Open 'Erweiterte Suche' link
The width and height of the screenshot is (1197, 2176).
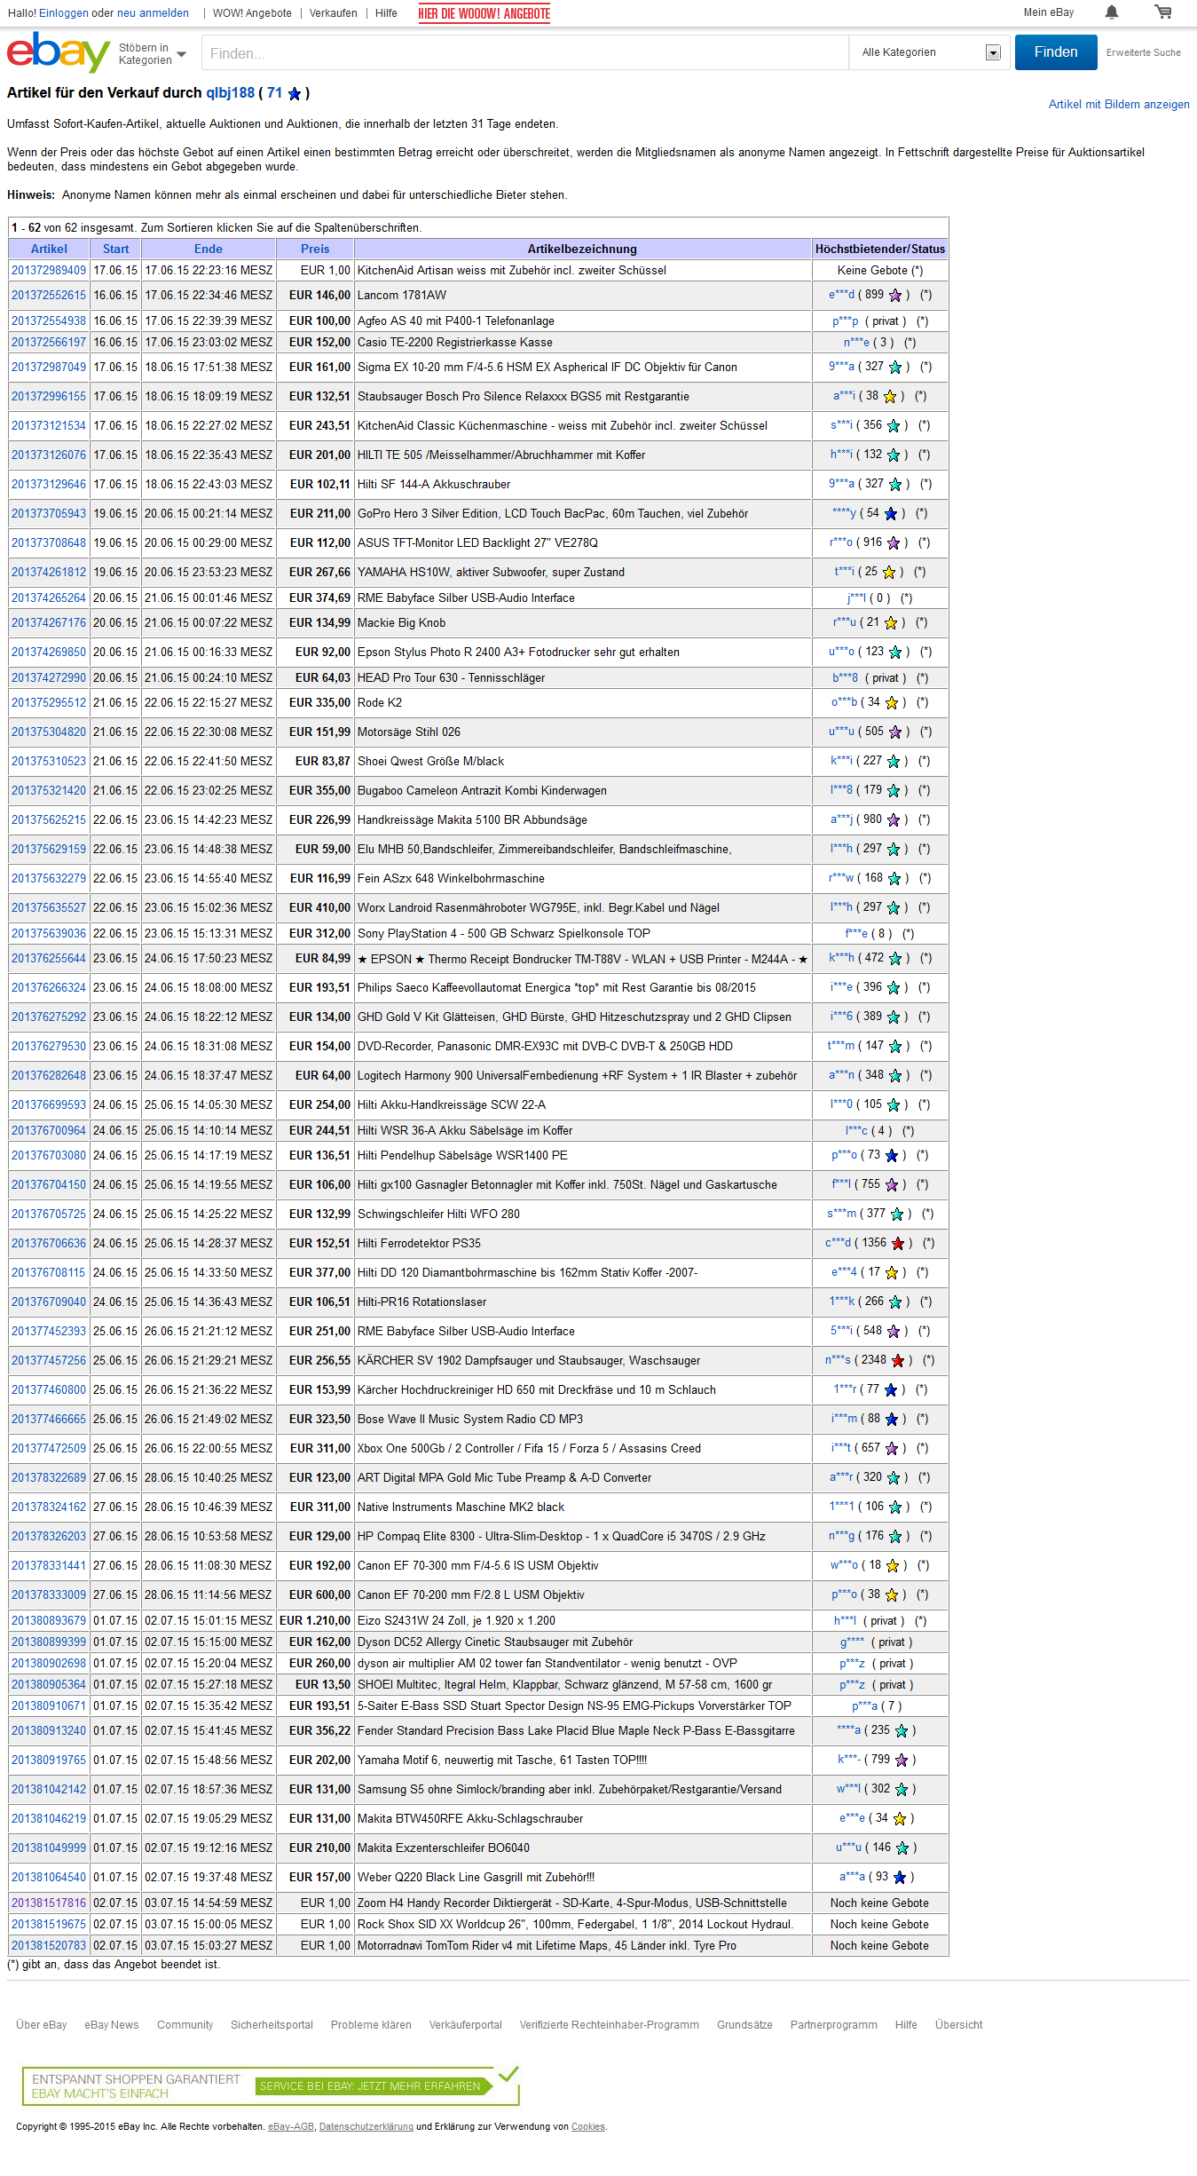(1143, 53)
